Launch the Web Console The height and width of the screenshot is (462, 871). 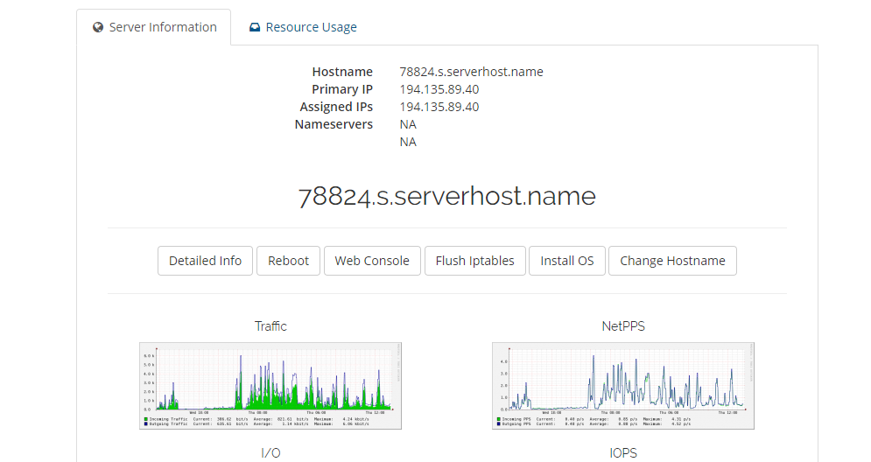tap(371, 261)
